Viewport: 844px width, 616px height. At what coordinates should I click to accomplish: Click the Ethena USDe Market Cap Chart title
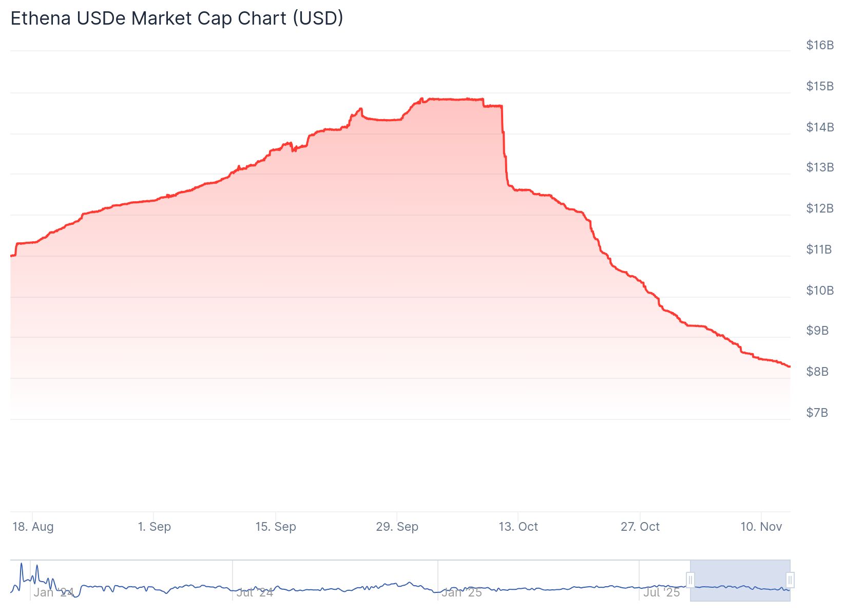177,18
